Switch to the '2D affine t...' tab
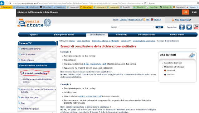The width and height of the screenshot is (199, 113). pyautogui.click(x=33, y=7)
